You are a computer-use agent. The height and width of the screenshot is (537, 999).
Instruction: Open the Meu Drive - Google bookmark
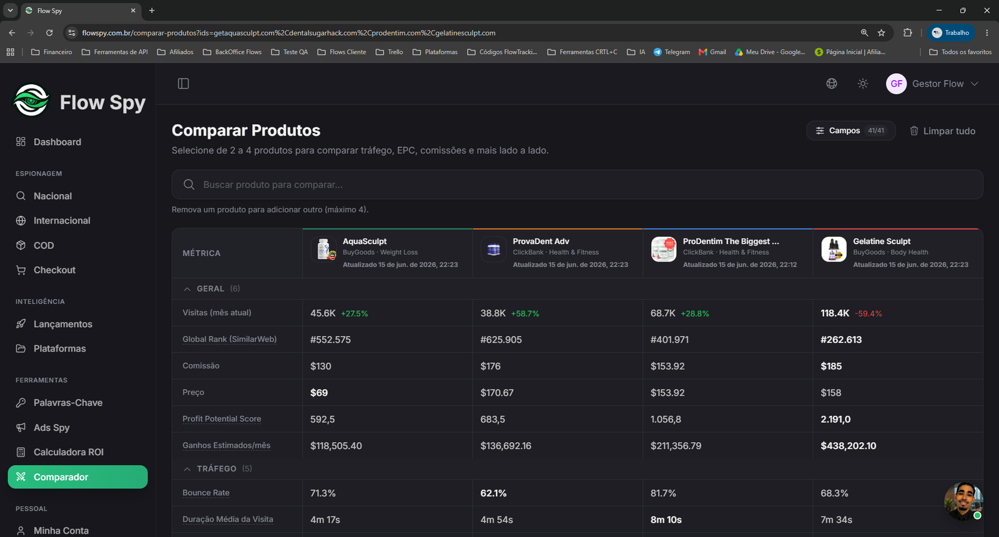(x=770, y=52)
